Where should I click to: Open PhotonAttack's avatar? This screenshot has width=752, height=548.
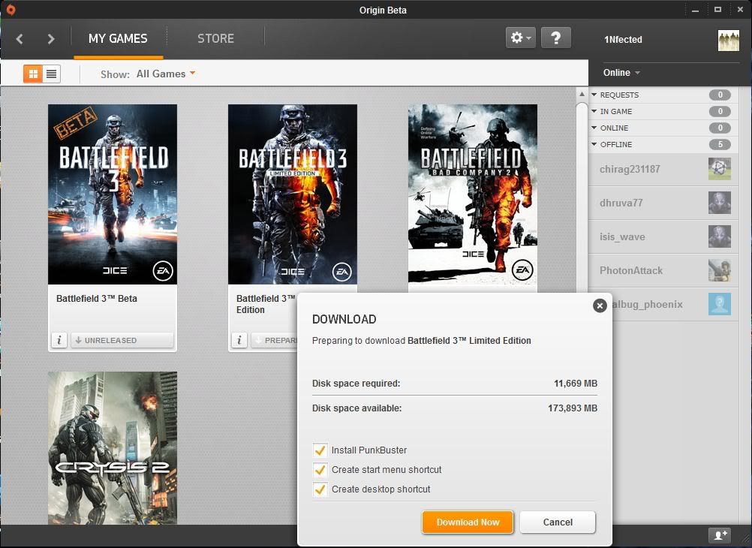[720, 270]
